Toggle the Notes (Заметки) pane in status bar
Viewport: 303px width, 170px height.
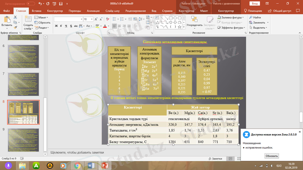point(214,159)
